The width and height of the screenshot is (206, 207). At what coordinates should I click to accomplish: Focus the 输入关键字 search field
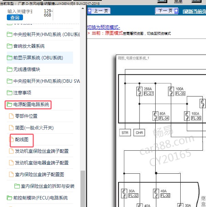click(20, 11)
